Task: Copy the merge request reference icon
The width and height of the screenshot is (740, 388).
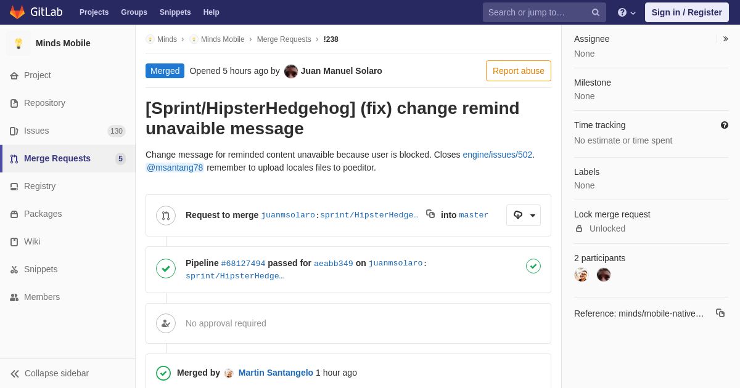Action: (x=720, y=313)
